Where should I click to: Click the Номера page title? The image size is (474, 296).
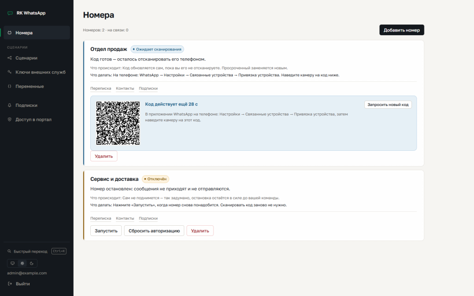point(99,15)
